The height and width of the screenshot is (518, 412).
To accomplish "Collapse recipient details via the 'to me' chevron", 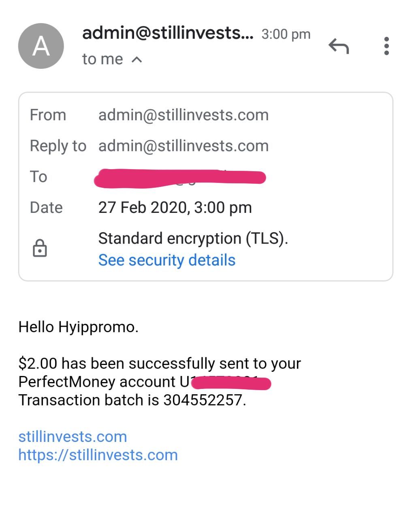I will tap(137, 60).
